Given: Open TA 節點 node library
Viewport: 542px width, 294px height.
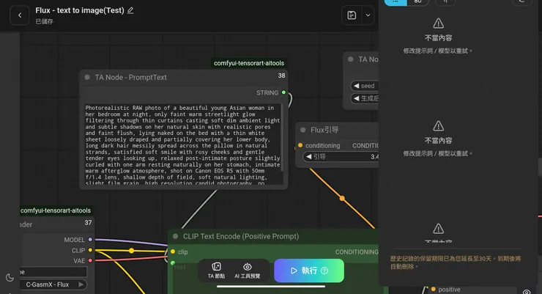Looking at the screenshot, I should pyautogui.click(x=216, y=271).
